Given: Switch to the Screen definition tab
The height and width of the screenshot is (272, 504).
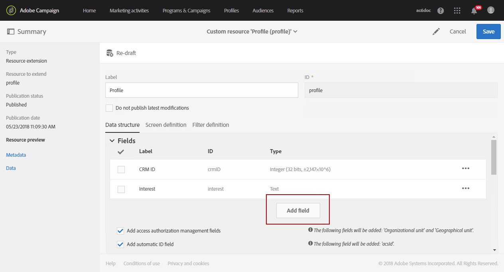Looking at the screenshot, I should (166, 125).
